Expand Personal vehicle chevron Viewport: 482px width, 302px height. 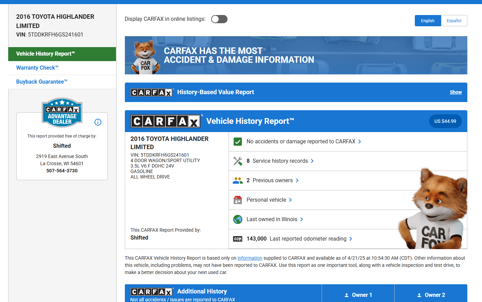click(290, 200)
